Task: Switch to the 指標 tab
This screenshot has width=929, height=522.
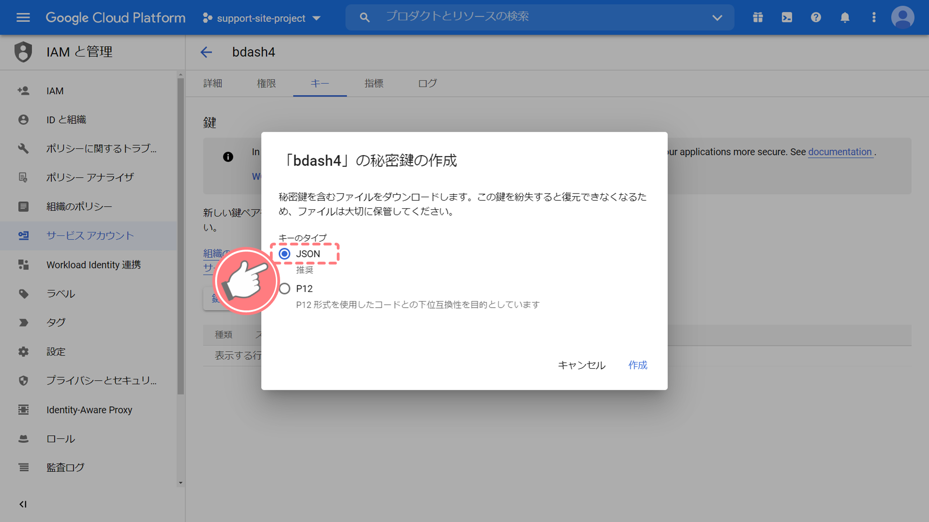Action: click(x=374, y=84)
